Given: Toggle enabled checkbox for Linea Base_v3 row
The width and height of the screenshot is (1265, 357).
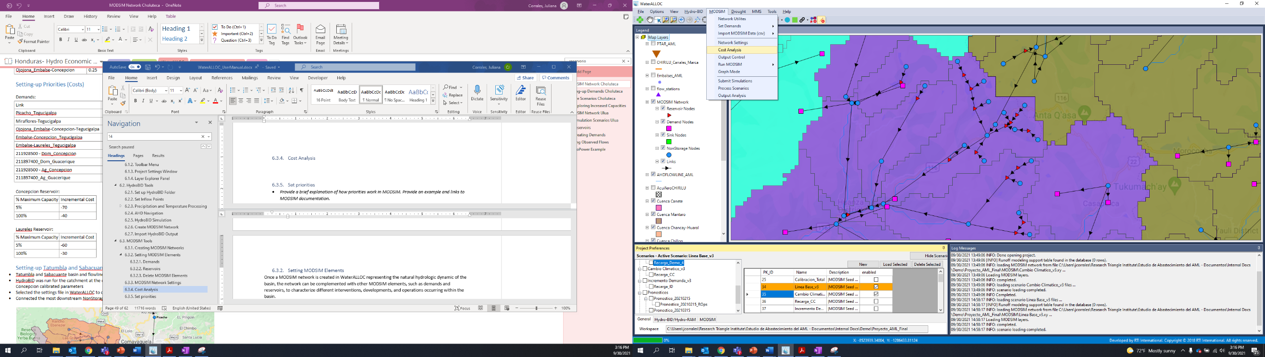Looking at the screenshot, I should 875,287.
